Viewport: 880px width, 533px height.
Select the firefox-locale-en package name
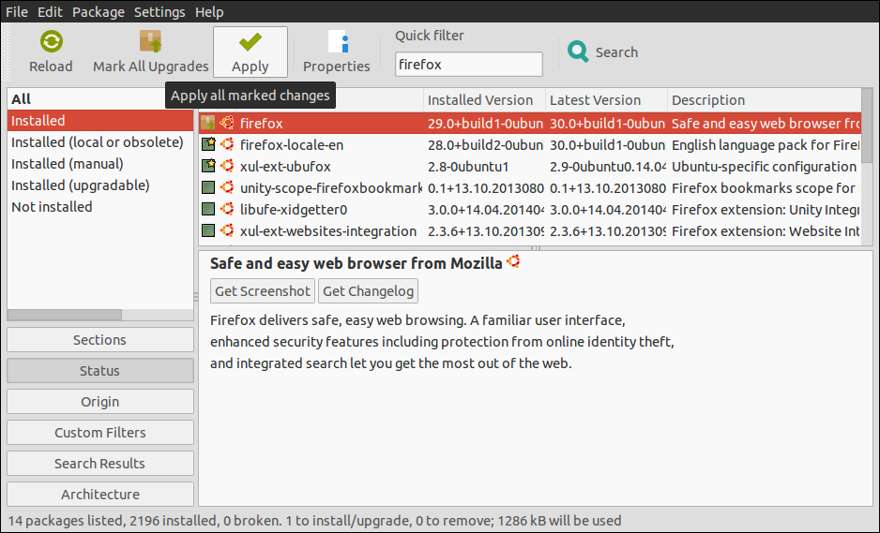click(292, 144)
